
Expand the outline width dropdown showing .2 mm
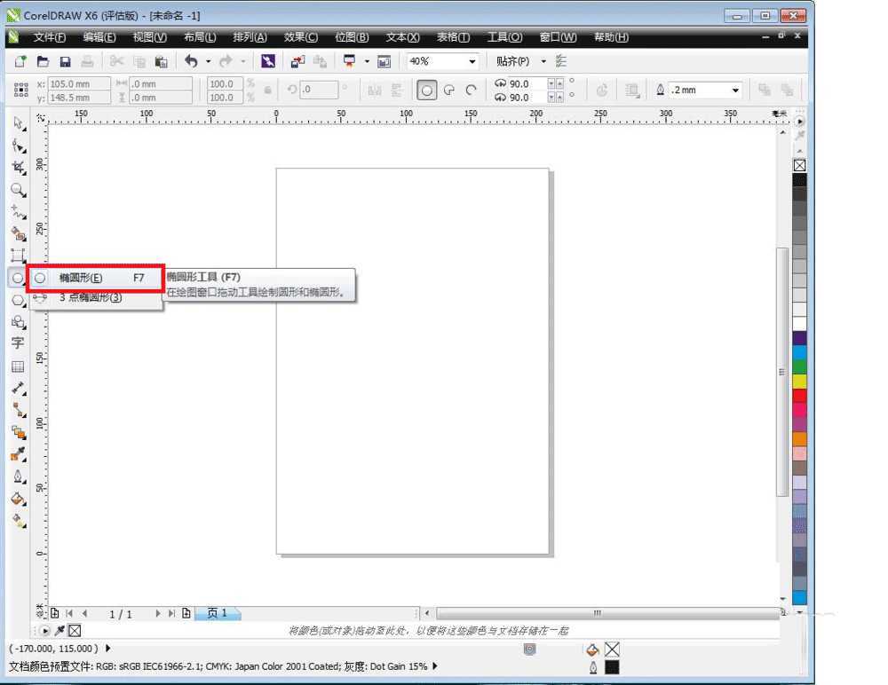(735, 90)
